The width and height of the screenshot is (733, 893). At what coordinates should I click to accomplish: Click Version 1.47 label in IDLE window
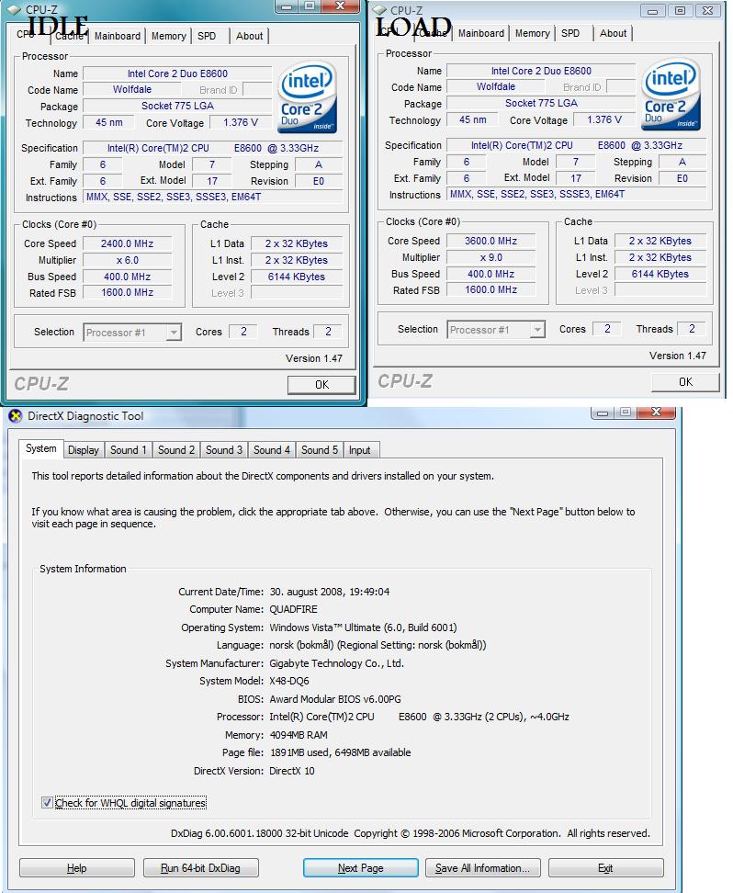[314, 358]
